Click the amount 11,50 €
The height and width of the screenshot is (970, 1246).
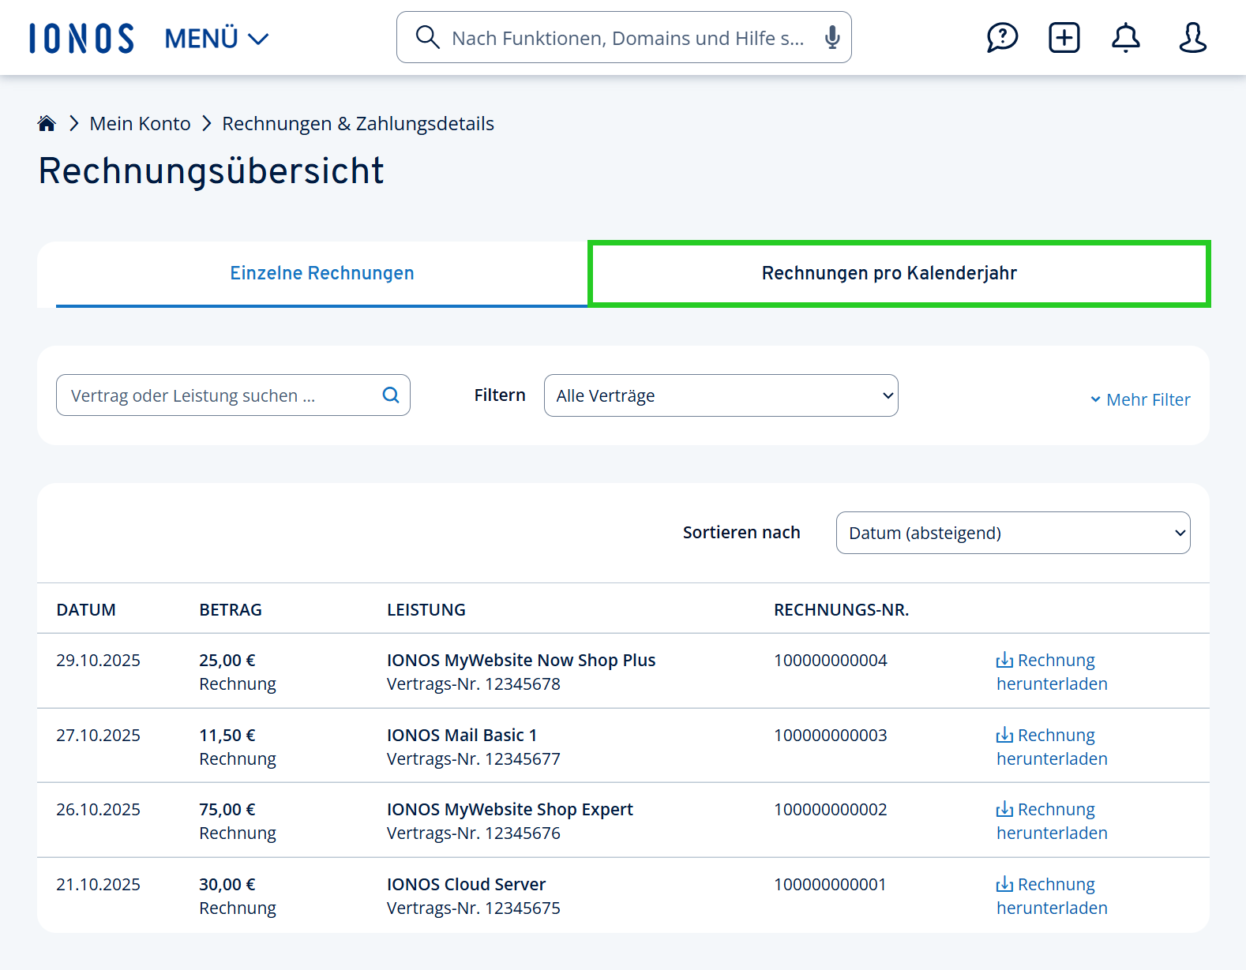pyautogui.click(x=227, y=735)
